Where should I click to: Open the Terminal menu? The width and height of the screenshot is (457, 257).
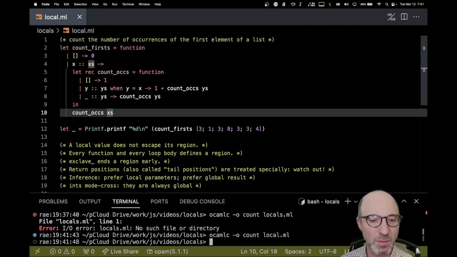[x=128, y=4]
